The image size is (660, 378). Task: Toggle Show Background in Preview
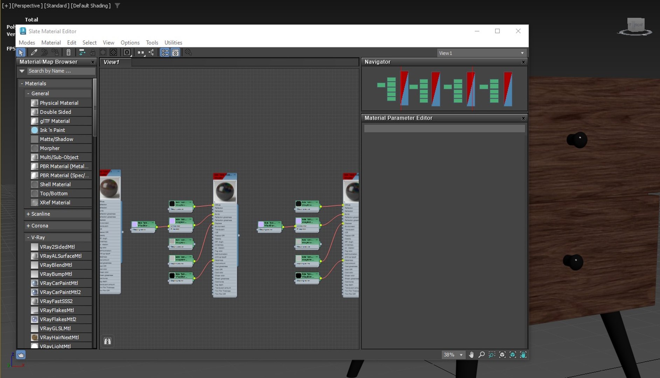(x=113, y=52)
